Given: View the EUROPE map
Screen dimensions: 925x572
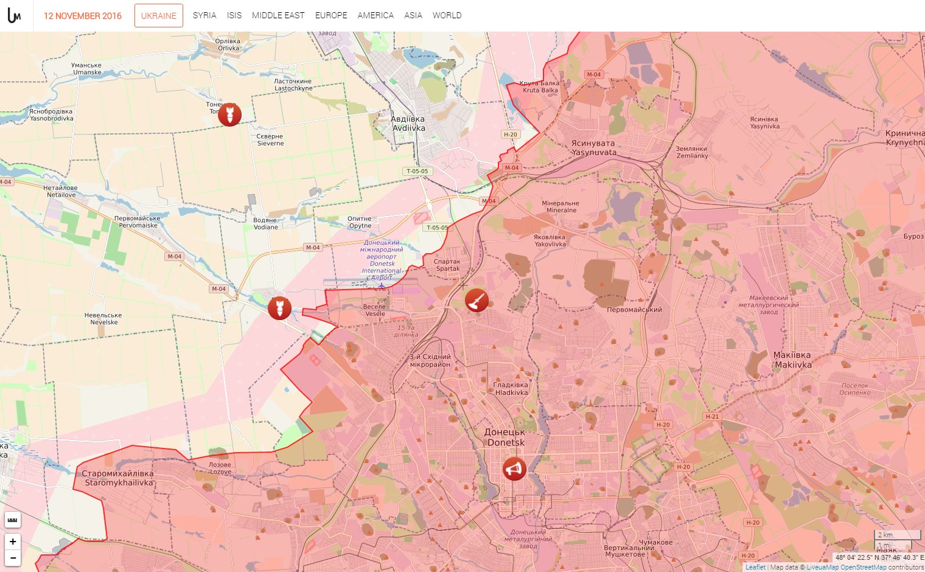Looking at the screenshot, I should [330, 15].
